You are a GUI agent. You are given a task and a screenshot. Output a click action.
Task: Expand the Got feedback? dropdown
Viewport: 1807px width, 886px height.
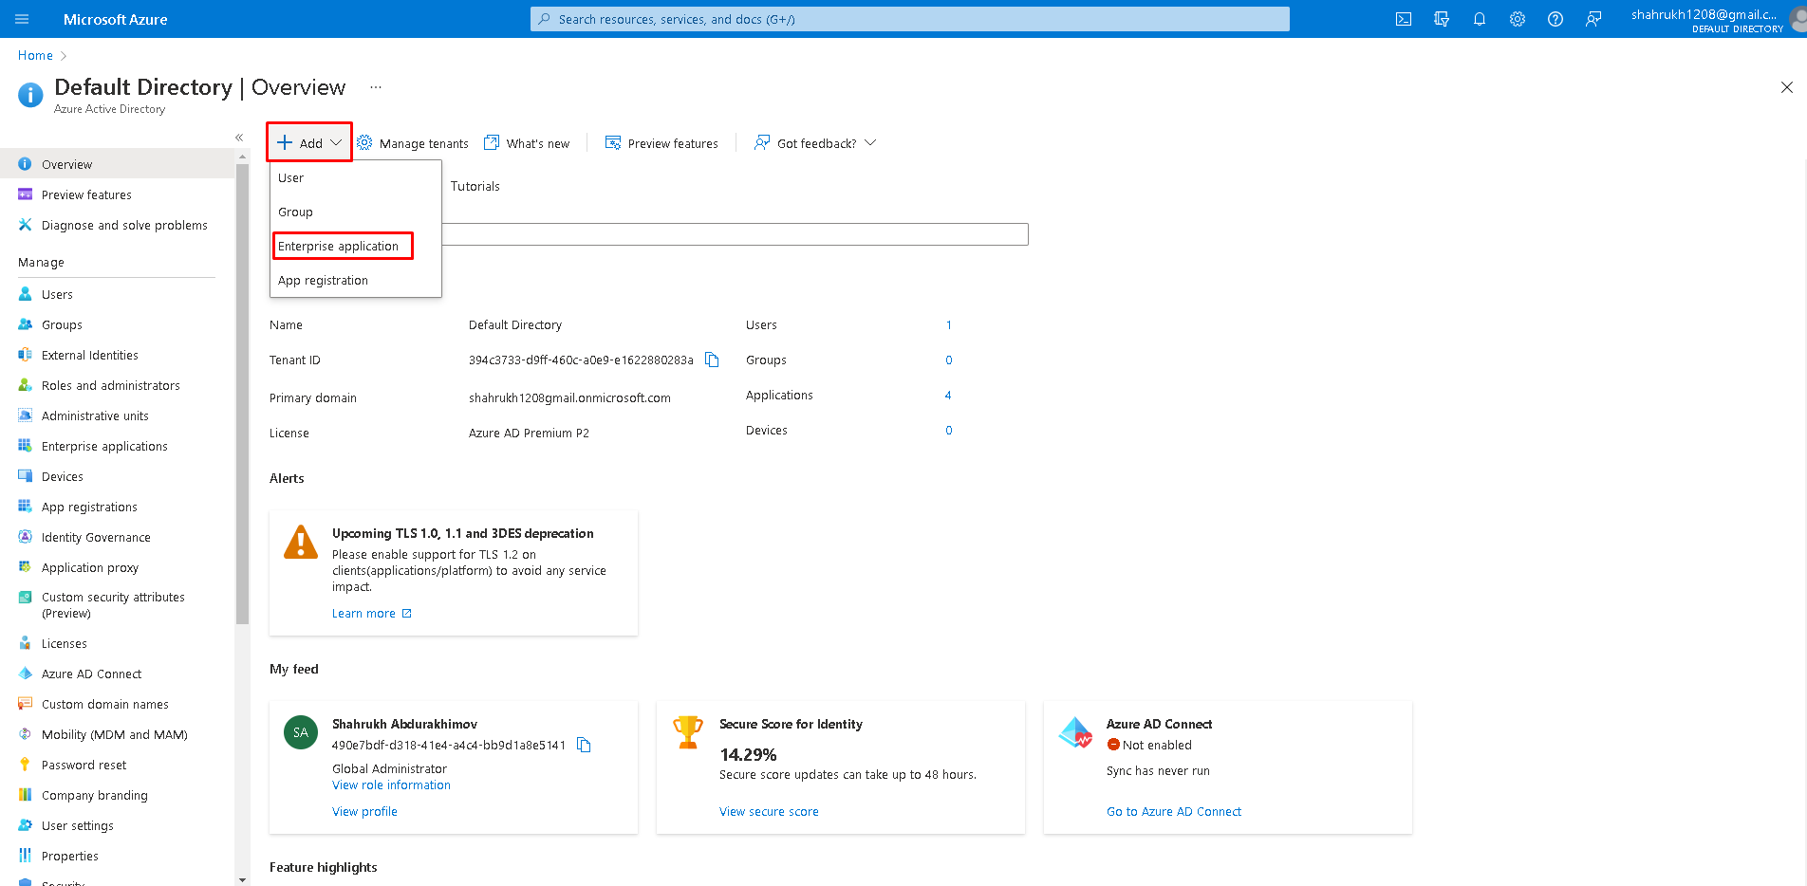[815, 143]
